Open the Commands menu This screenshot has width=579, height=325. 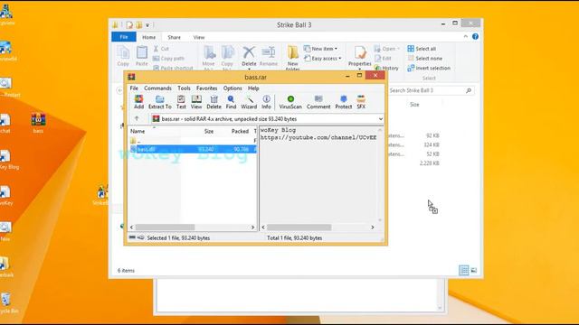click(x=157, y=88)
